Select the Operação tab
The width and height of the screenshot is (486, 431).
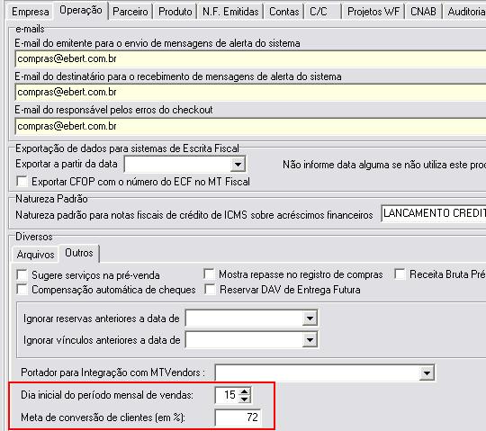tap(81, 11)
